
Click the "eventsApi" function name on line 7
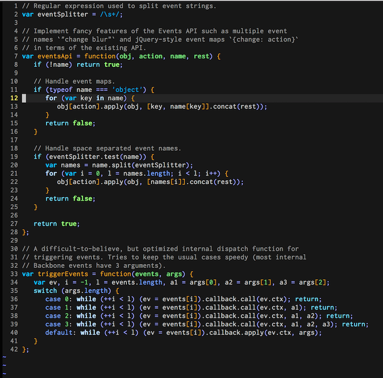pos(55,56)
